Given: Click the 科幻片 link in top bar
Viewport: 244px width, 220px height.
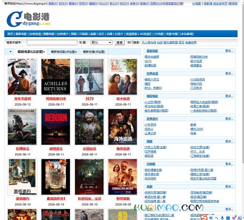Looking at the screenshot, I should click(x=103, y=3).
